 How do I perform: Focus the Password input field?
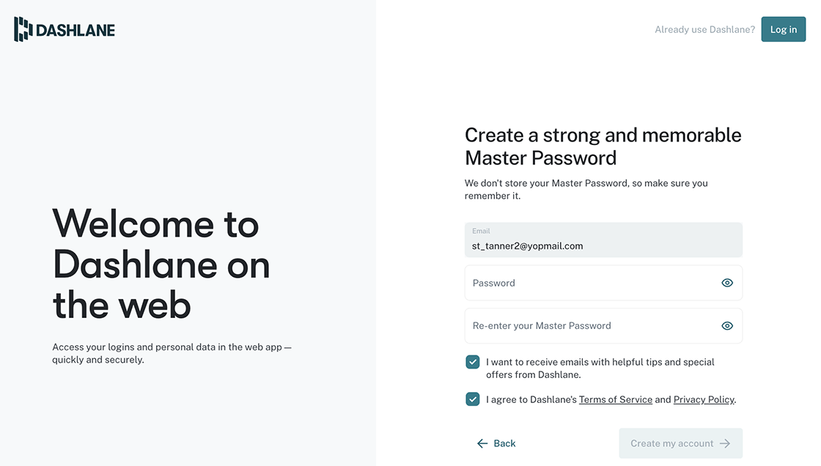pyautogui.click(x=603, y=283)
